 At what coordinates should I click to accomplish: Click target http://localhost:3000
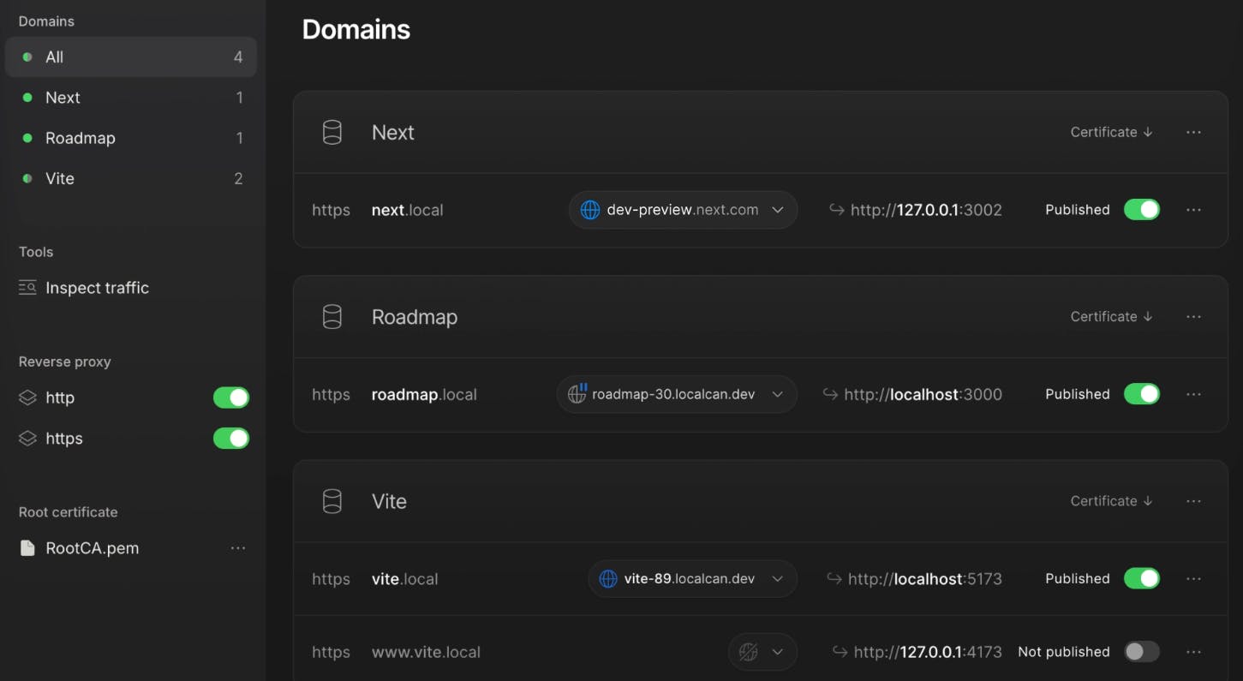923,394
